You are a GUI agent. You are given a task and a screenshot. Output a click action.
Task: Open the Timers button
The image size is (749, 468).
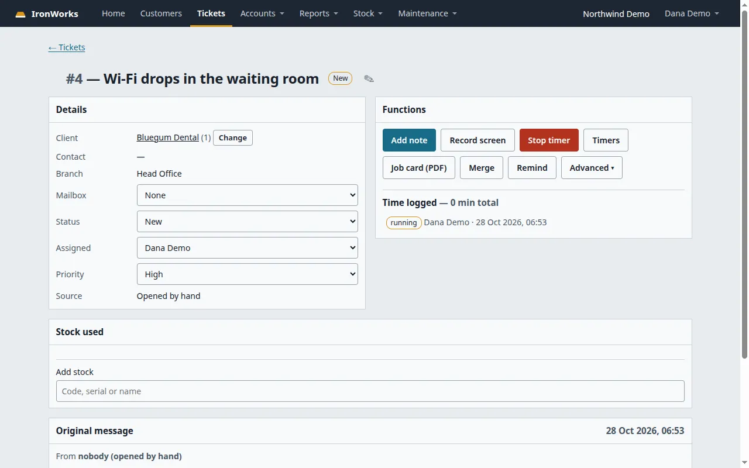tap(606, 140)
